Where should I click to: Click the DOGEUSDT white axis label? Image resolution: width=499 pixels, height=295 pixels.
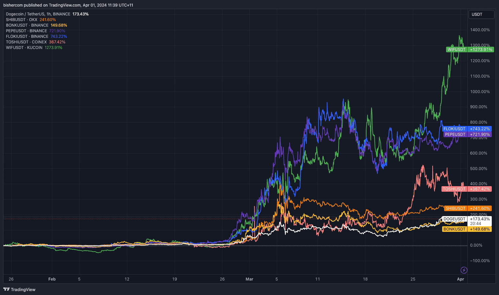tap(467, 219)
